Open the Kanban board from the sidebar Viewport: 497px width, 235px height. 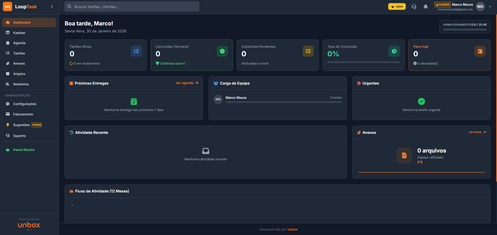point(19,33)
